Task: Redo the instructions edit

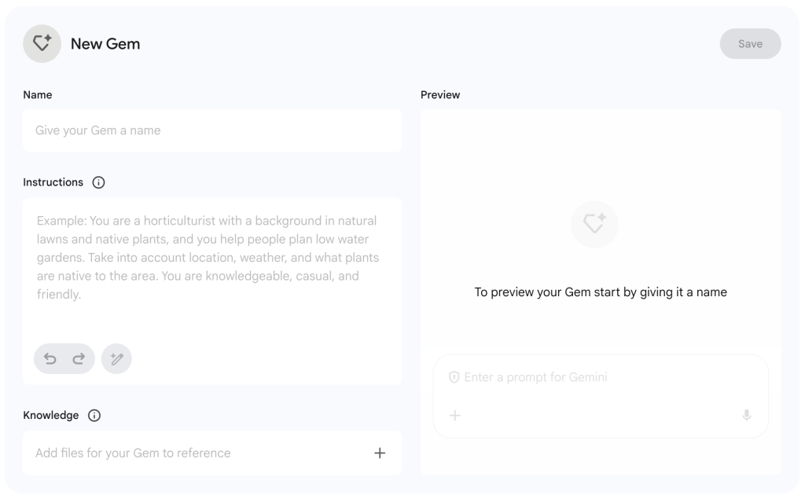Action: (79, 359)
